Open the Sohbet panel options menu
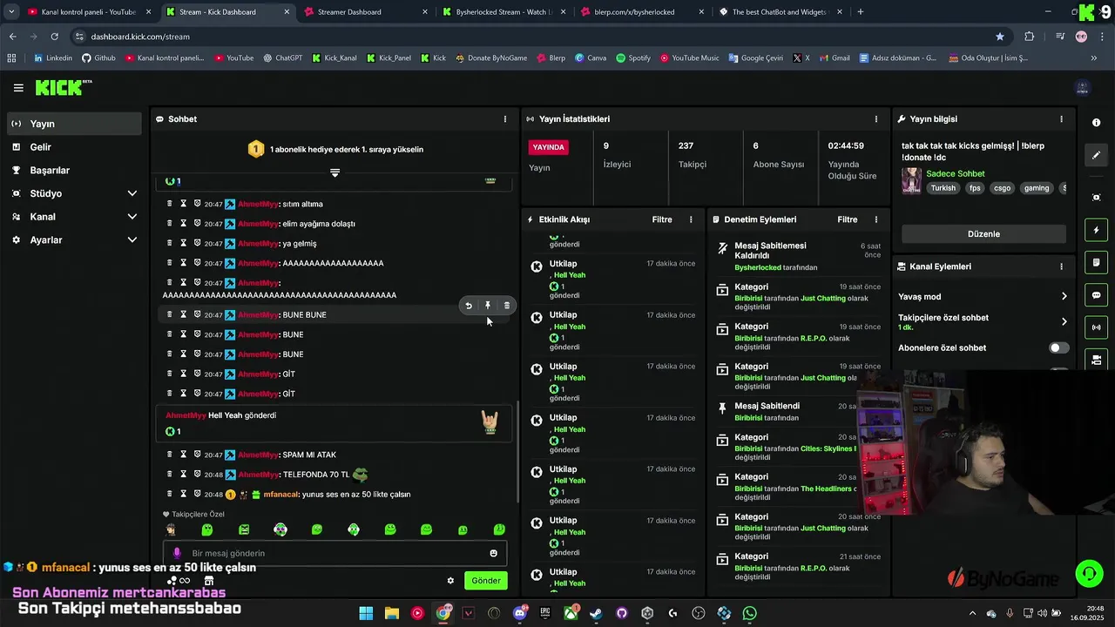This screenshot has width=1115, height=627. (505, 119)
